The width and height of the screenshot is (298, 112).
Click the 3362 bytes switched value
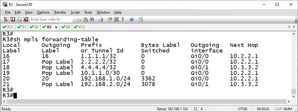pyautogui.click(x=148, y=78)
